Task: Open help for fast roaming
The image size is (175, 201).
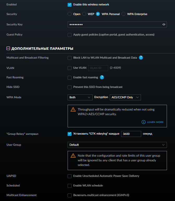Action: coord(102,77)
